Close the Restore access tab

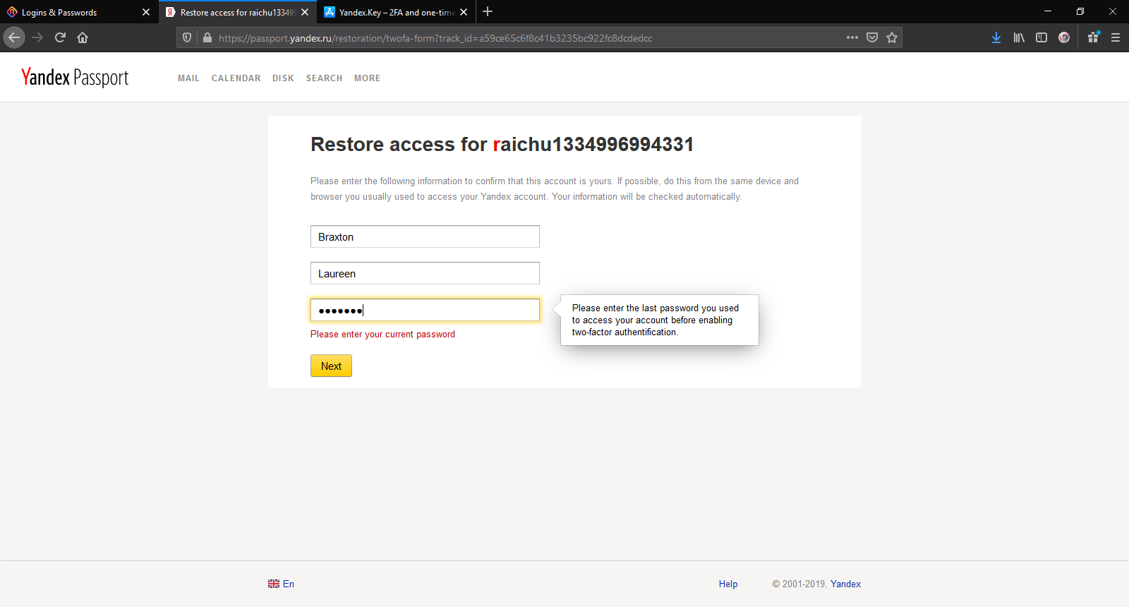(x=305, y=12)
